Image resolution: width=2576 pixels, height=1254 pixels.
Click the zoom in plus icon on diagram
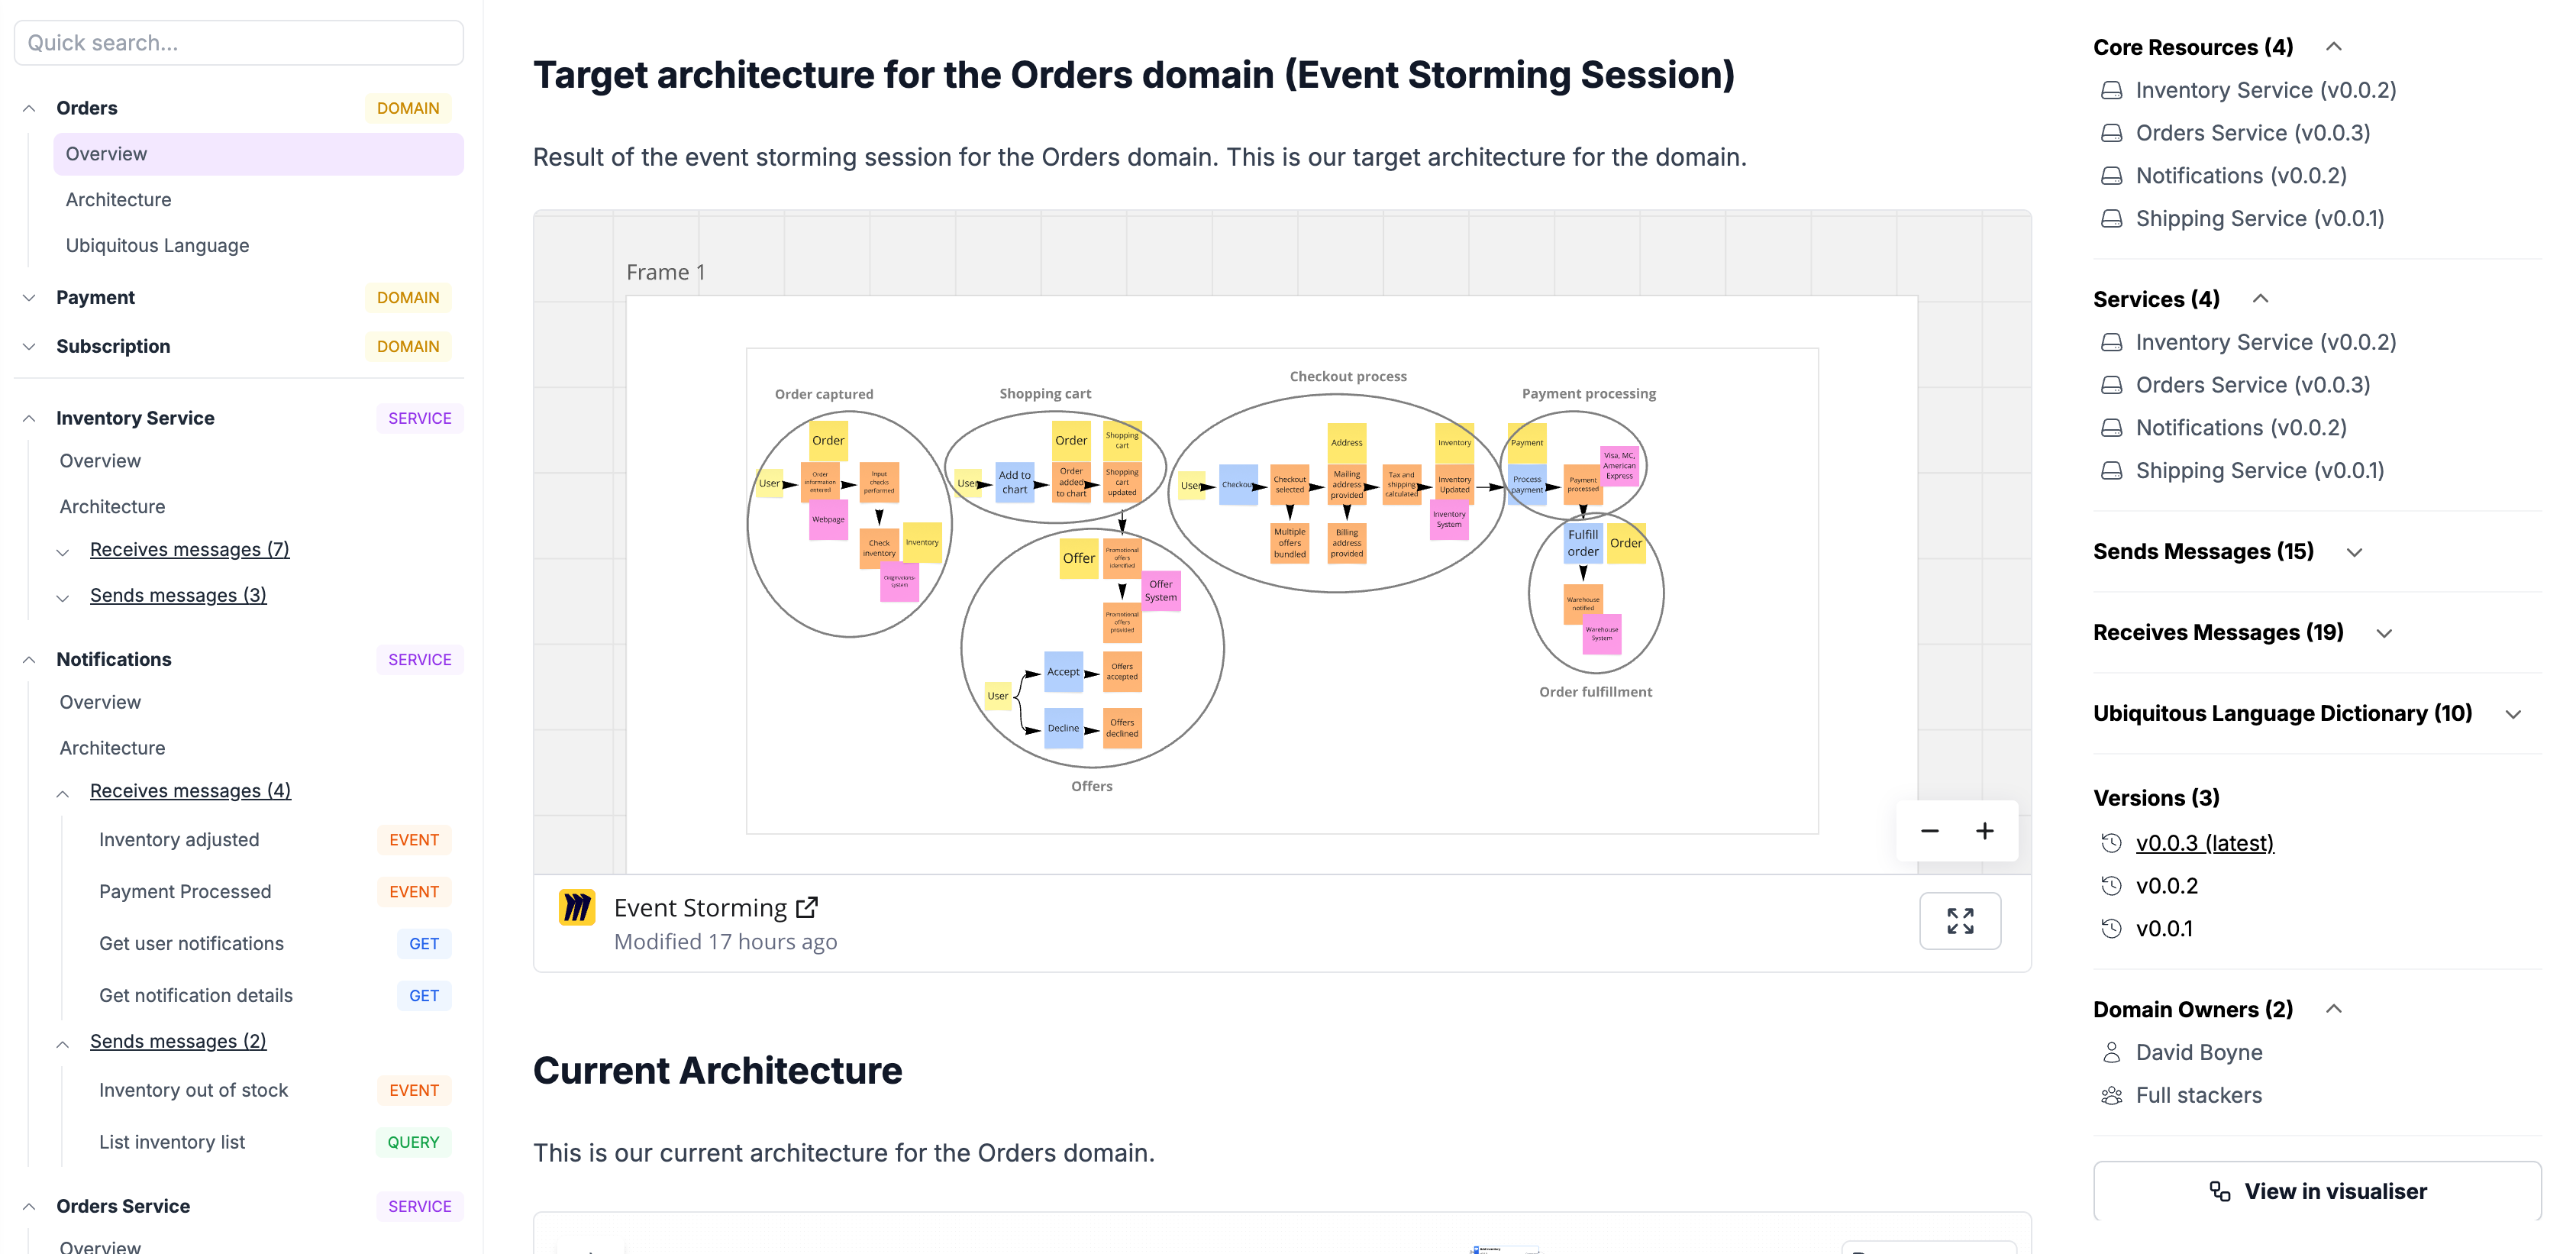coord(1985,831)
